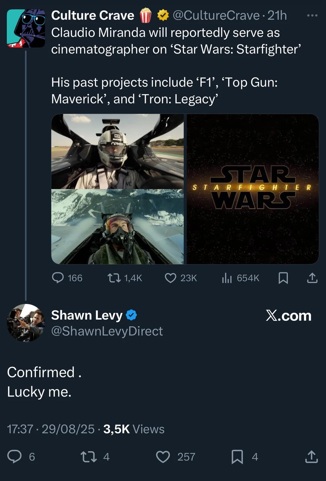Repost the Culture Crave post

(114, 278)
